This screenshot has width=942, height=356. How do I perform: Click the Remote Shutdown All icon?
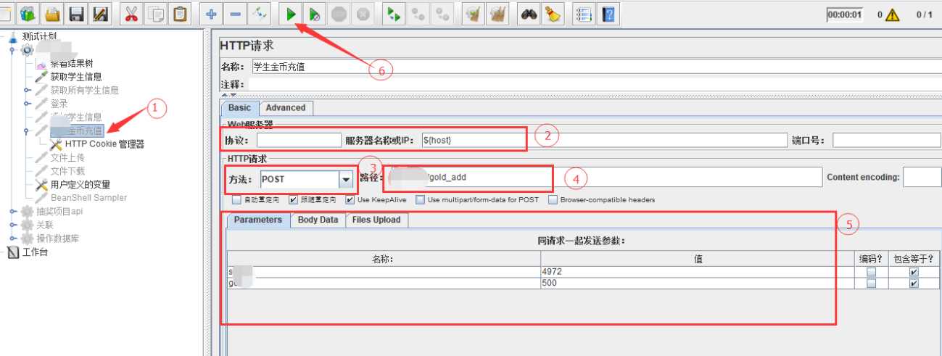click(x=442, y=13)
